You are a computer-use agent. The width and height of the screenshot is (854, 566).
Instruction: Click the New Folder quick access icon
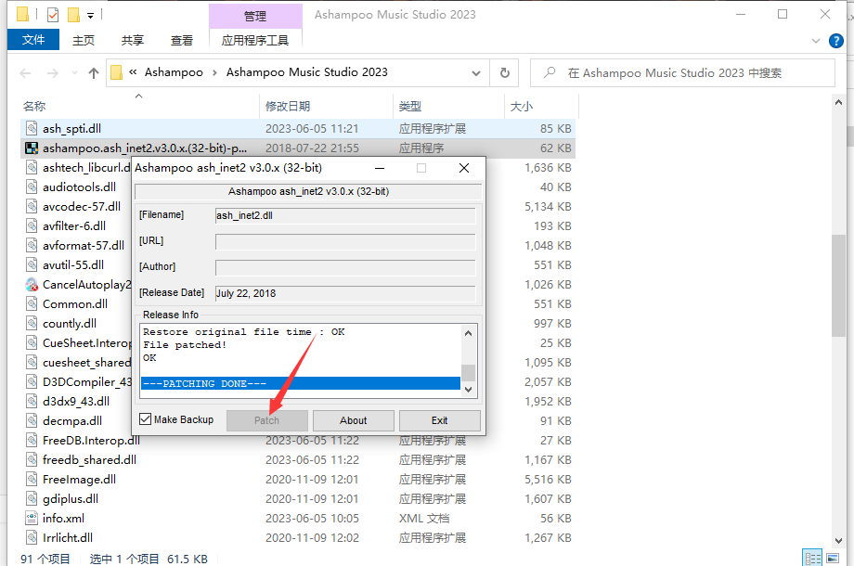click(x=73, y=15)
